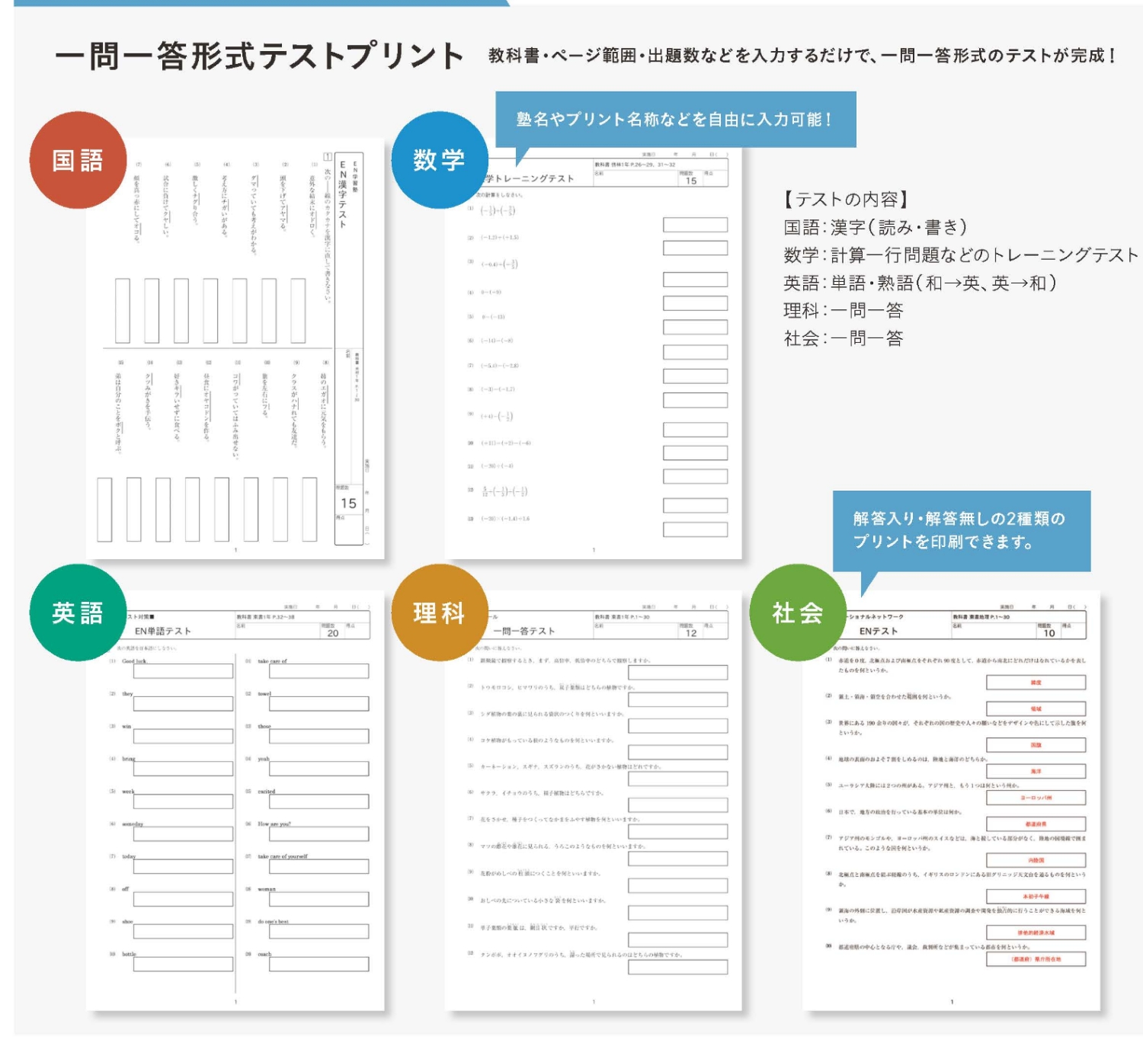Viewport: 1143px width, 1046px height.
Task: Click the teal 英語 circle badge
Action: tap(78, 613)
